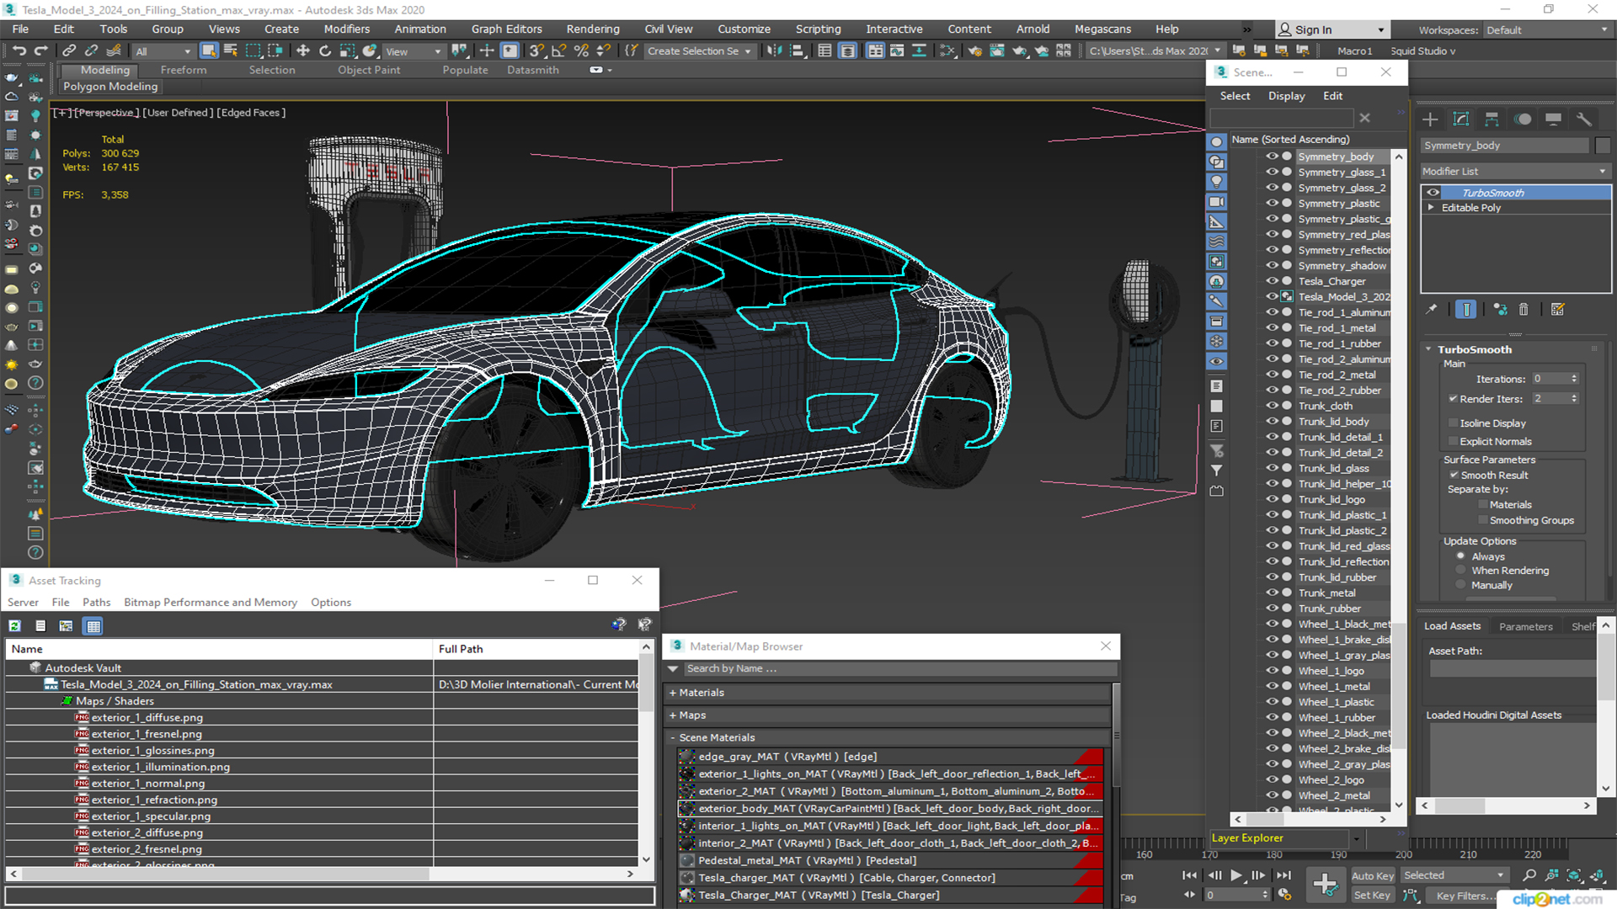Open the Create tab plus icon in command panel

click(x=1430, y=119)
